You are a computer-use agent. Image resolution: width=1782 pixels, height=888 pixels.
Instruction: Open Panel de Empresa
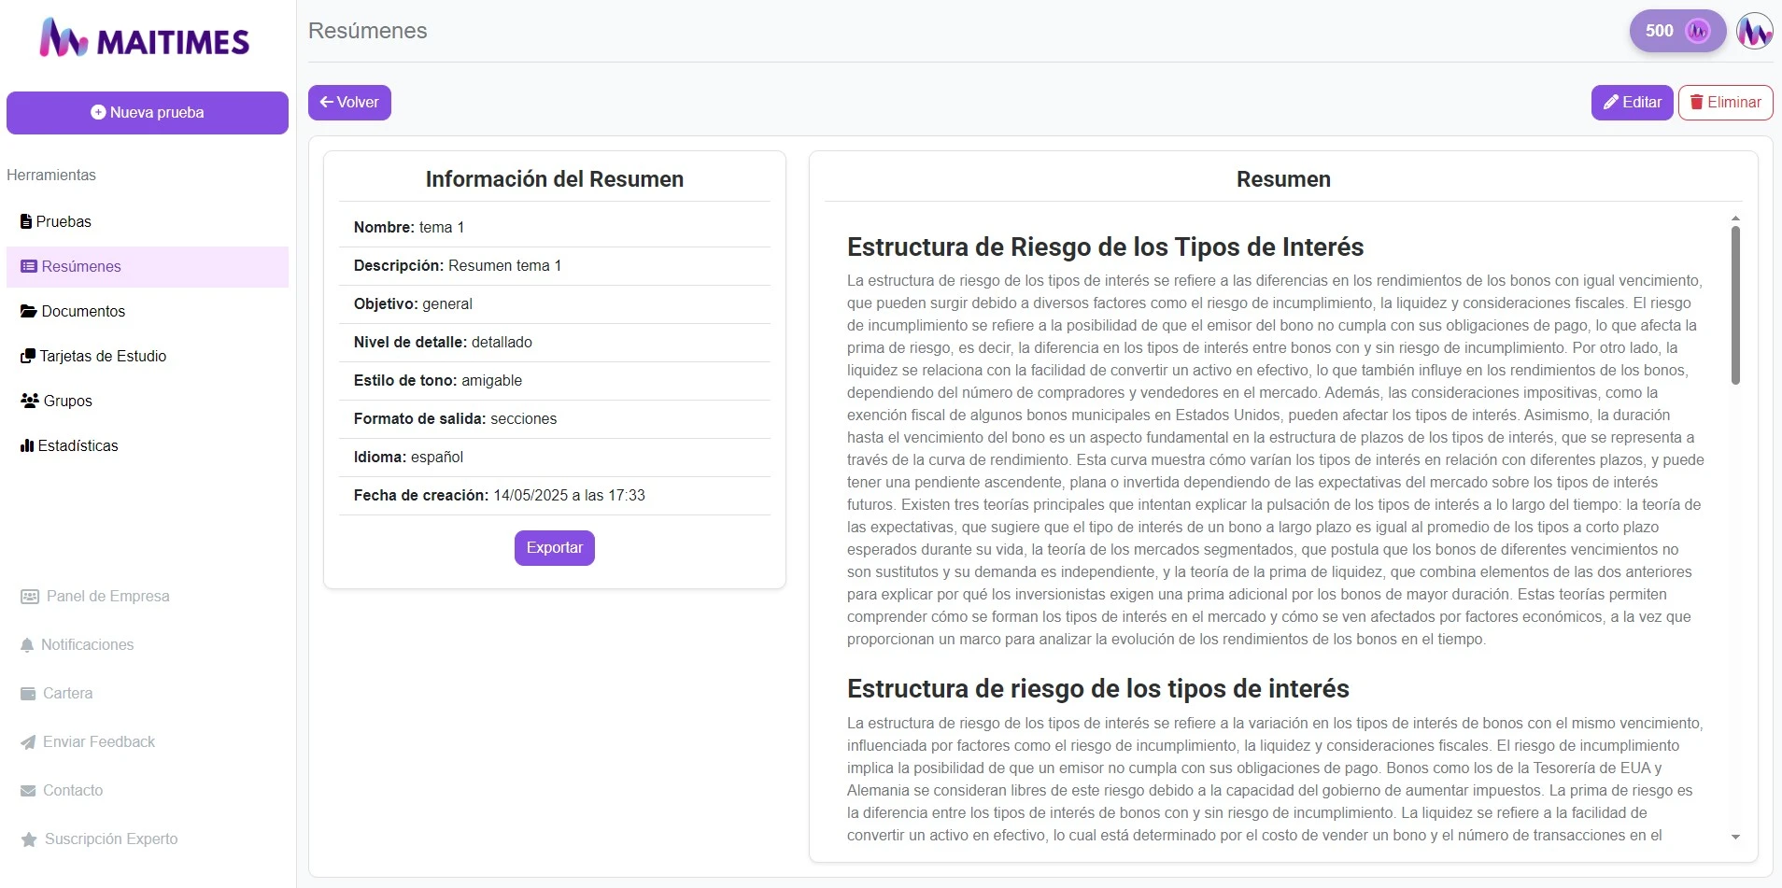point(94,596)
